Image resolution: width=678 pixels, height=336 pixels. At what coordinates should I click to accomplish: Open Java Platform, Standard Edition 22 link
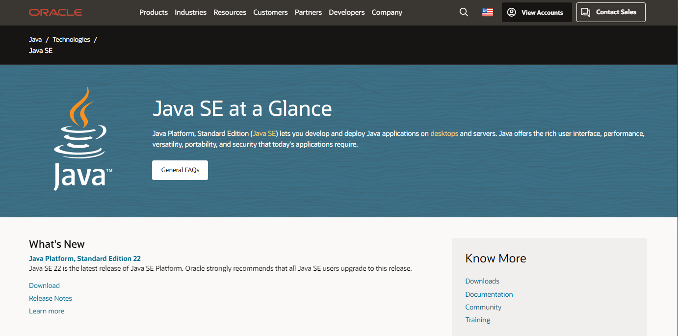(x=85, y=258)
